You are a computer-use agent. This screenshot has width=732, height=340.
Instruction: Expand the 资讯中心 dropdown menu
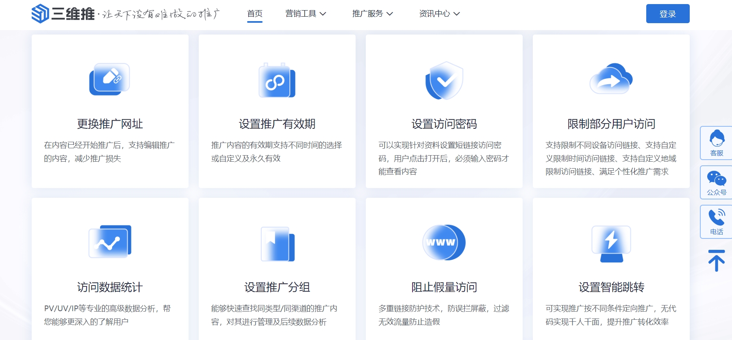(x=439, y=14)
